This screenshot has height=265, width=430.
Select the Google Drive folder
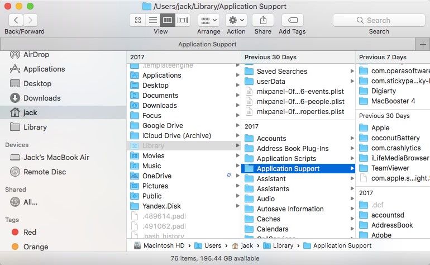point(162,126)
